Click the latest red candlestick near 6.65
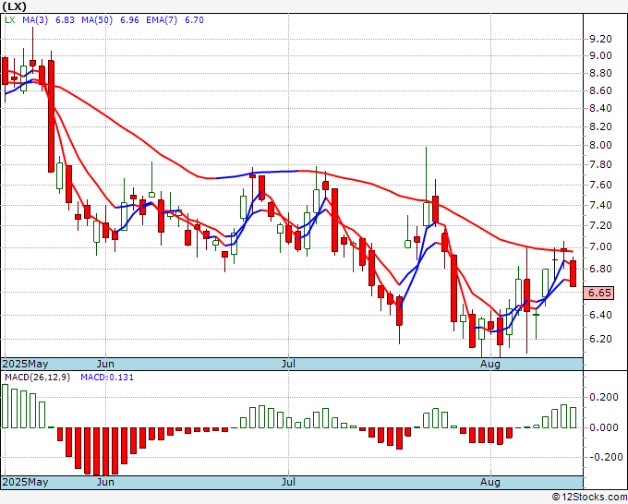The width and height of the screenshot is (628, 504). 574,273
